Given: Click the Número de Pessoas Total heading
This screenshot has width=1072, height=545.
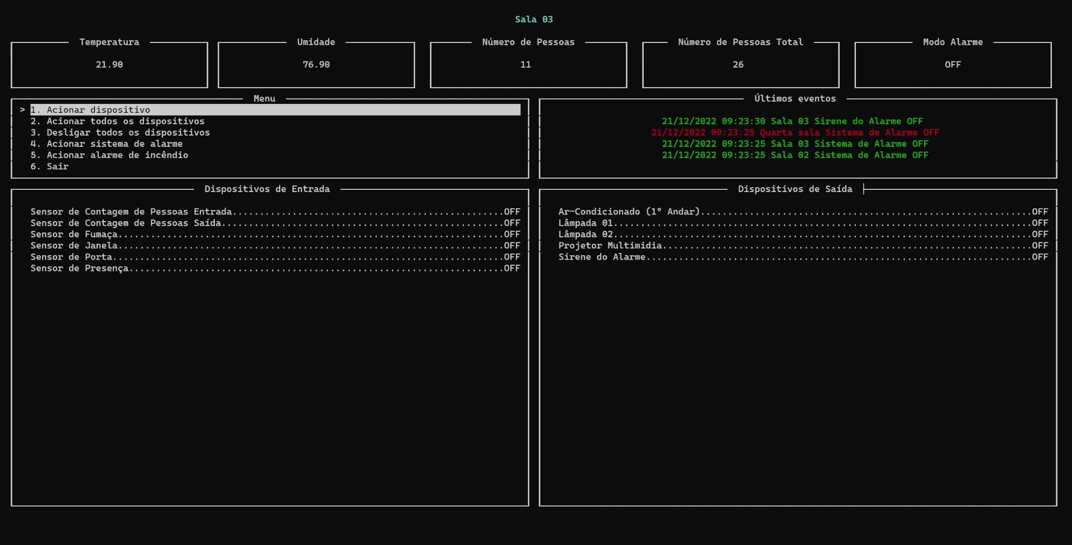Looking at the screenshot, I should (741, 42).
